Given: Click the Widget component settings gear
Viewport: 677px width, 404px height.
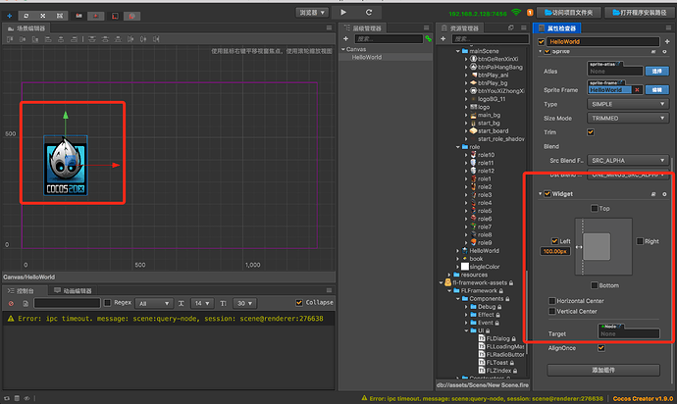Looking at the screenshot, I should click(664, 194).
